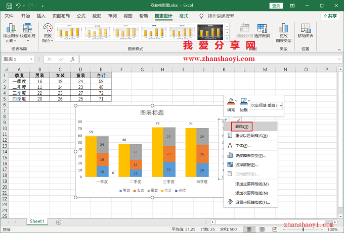
Task: Open Quick Layout gallery
Action: pyautogui.click(x=28, y=33)
